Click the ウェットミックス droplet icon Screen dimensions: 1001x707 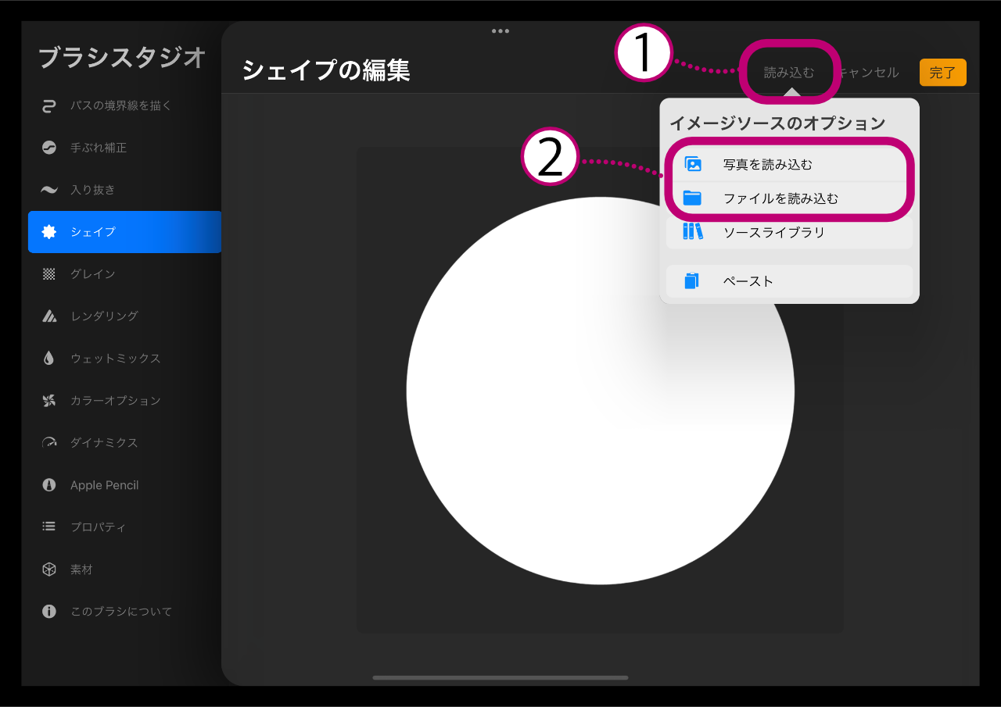coord(49,359)
